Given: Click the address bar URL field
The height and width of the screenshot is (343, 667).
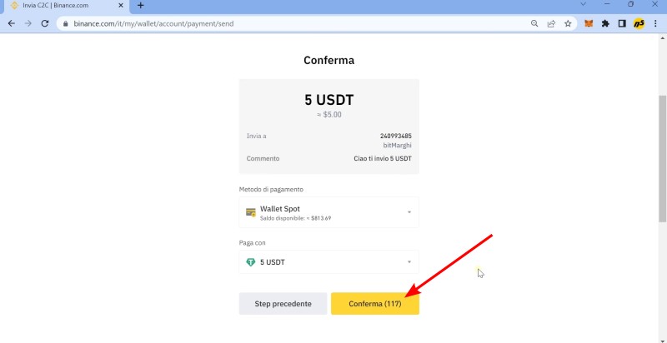Looking at the screenshot, I should tap(293, 24).
